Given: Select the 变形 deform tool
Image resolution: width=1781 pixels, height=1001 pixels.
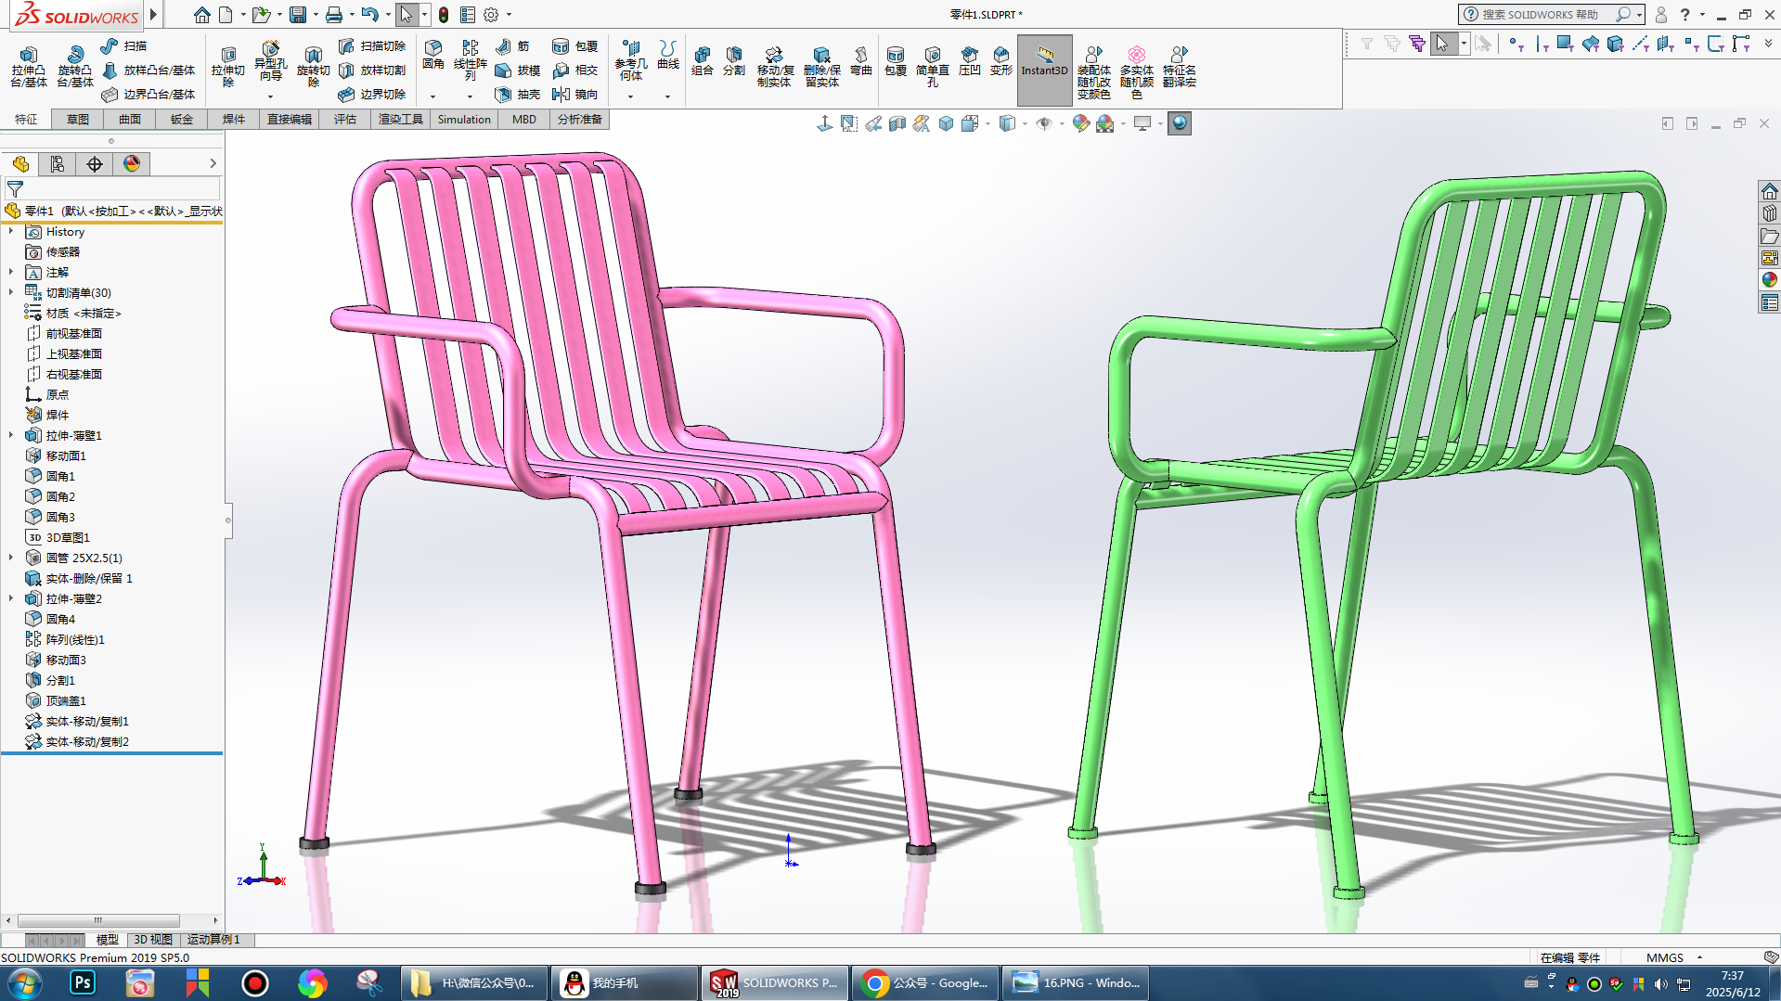Looking at the screenshot, I should (1000, 61).
